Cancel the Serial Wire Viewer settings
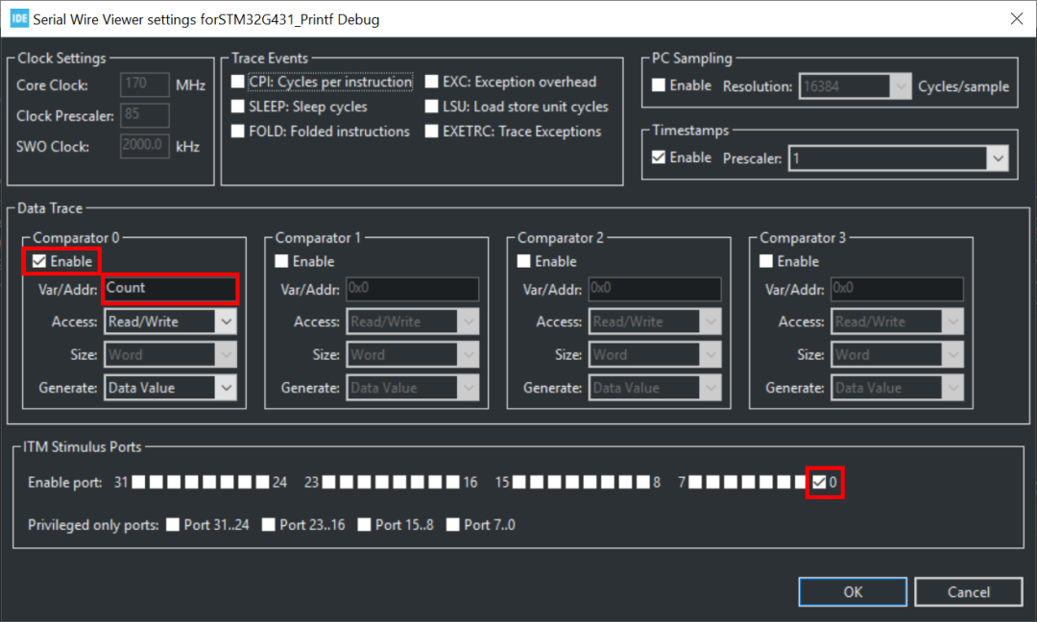1037x622 pixels. (x=968, y=591)
